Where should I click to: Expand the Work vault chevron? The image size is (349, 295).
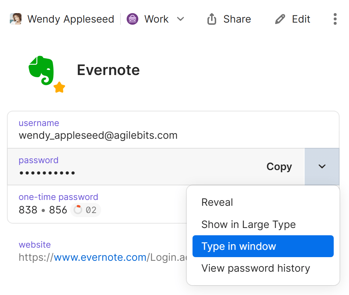pos(181,19)
